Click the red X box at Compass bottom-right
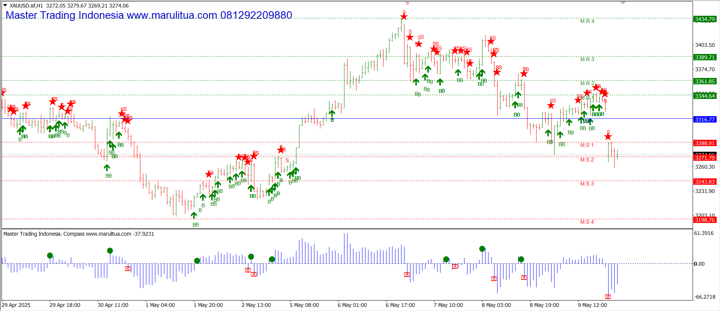The width and height of the screenshot is (720, 311). click(x=608, y=296)
